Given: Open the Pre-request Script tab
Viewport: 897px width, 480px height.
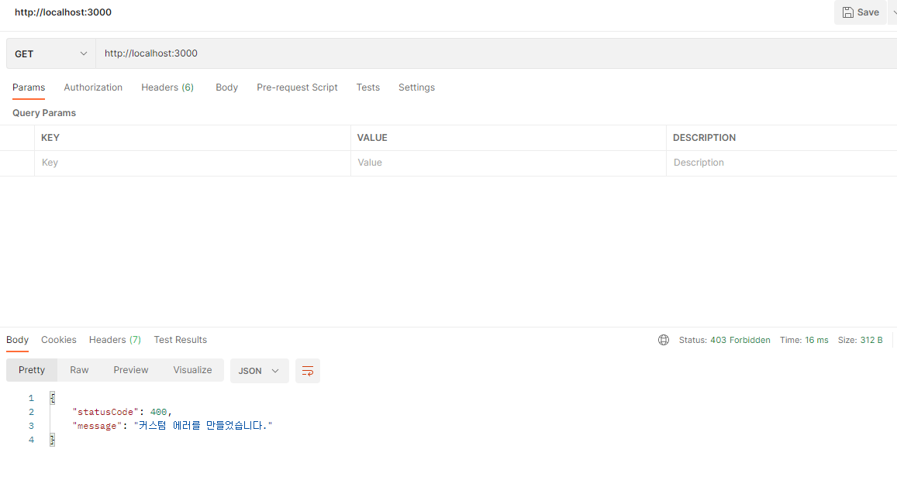Looking at the screenshot, I should (297, 87).
